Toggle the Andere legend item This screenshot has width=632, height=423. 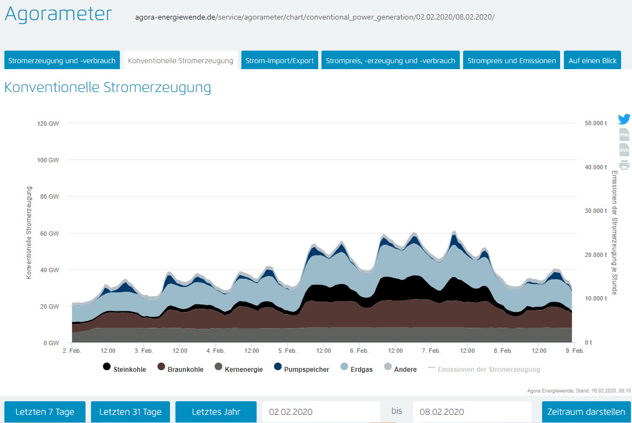[400, 369]
